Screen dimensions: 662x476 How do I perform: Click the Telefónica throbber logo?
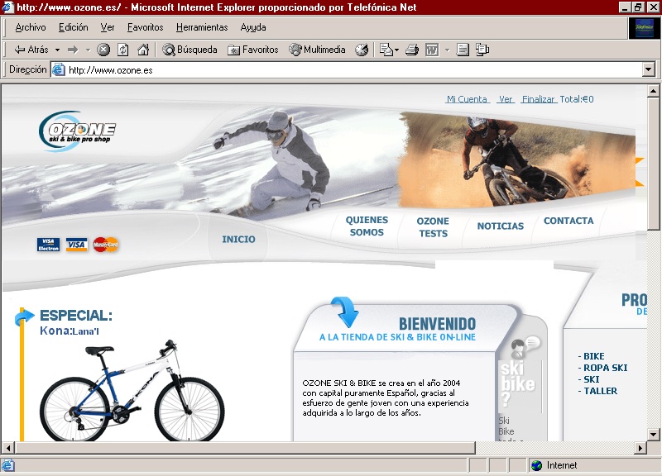[x=644, y=28]
